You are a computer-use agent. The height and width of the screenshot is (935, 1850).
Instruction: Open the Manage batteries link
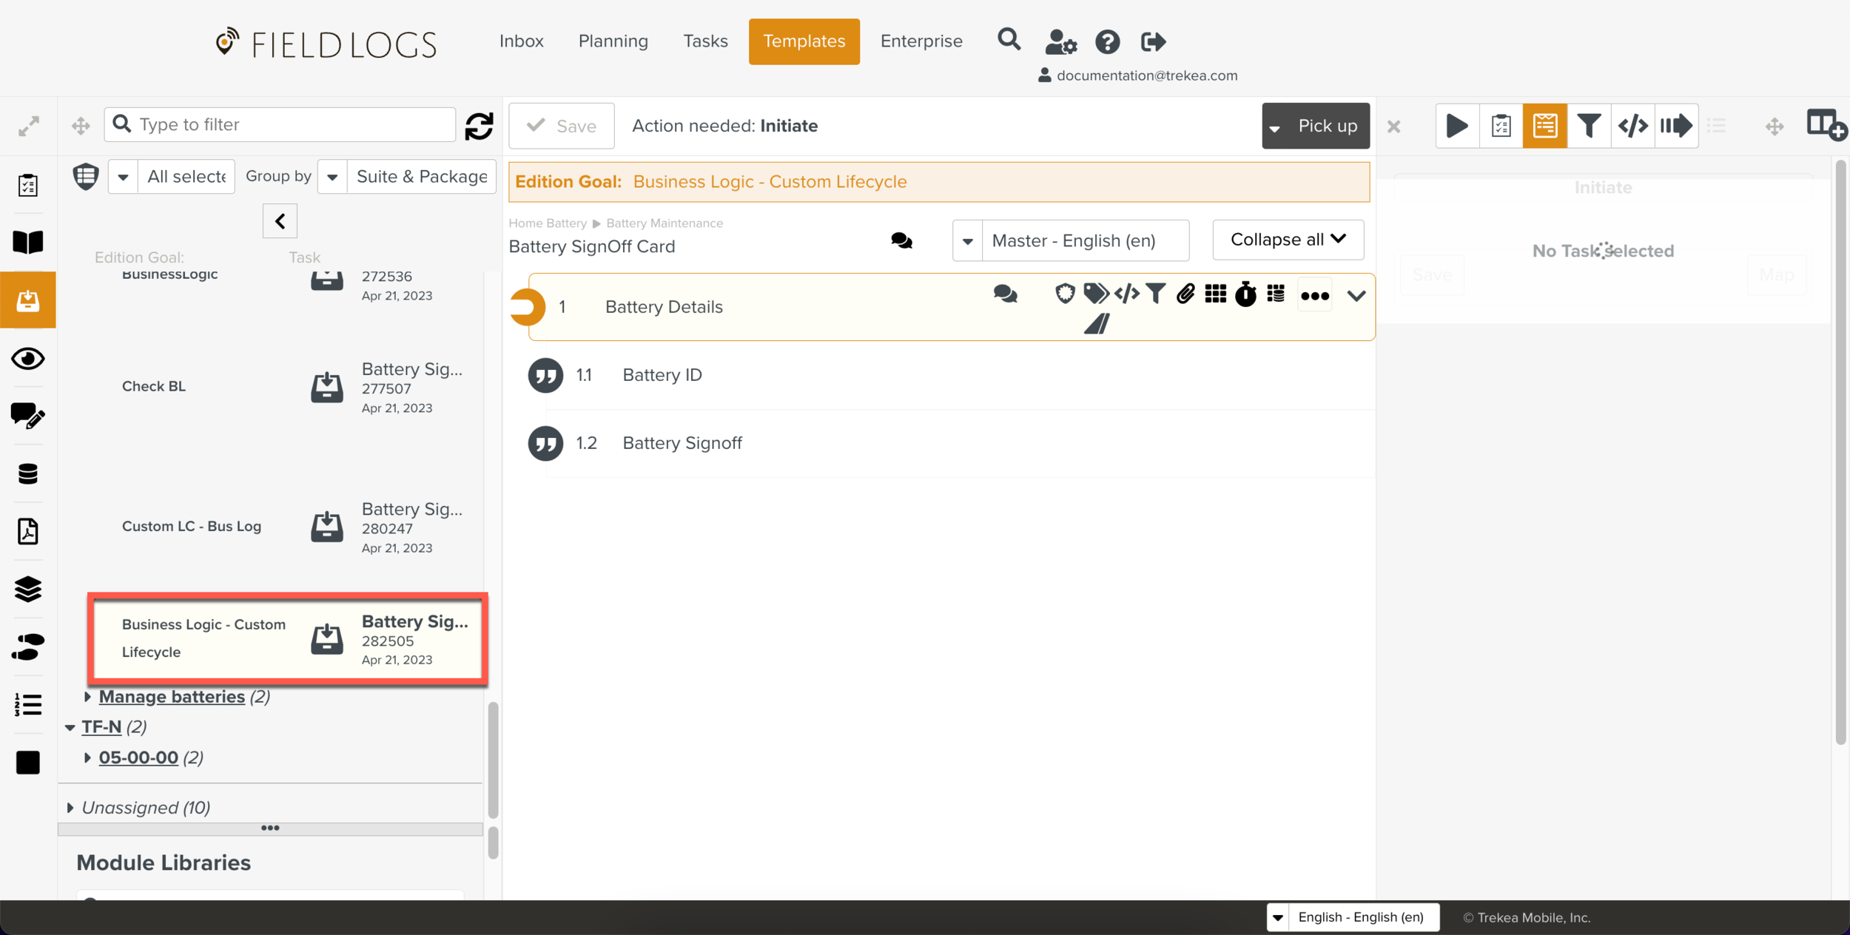pos(172,697)
